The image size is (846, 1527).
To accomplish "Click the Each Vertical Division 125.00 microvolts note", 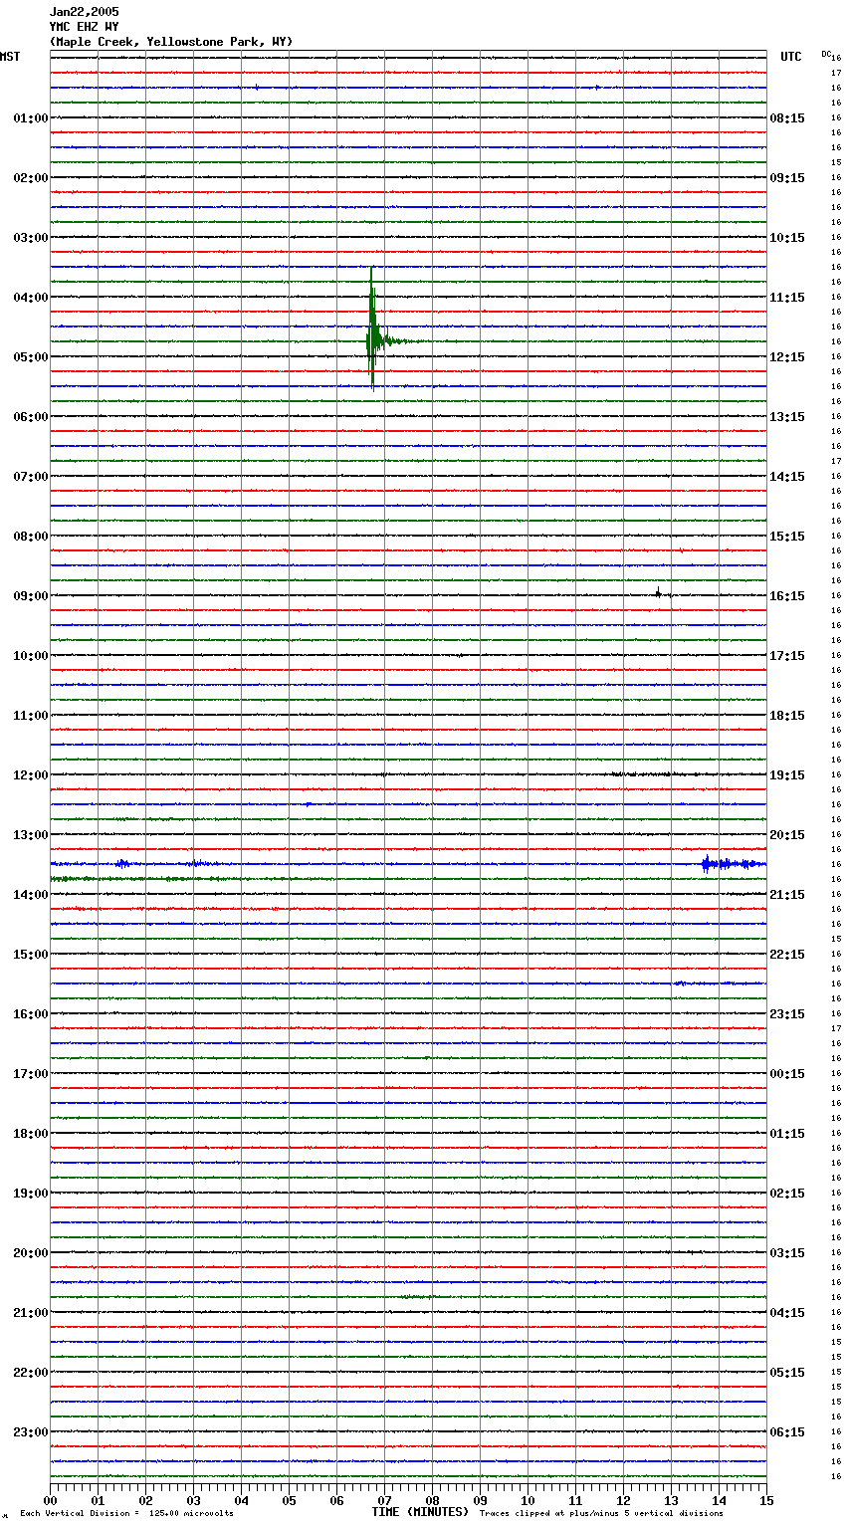I will pos(126,1514).
